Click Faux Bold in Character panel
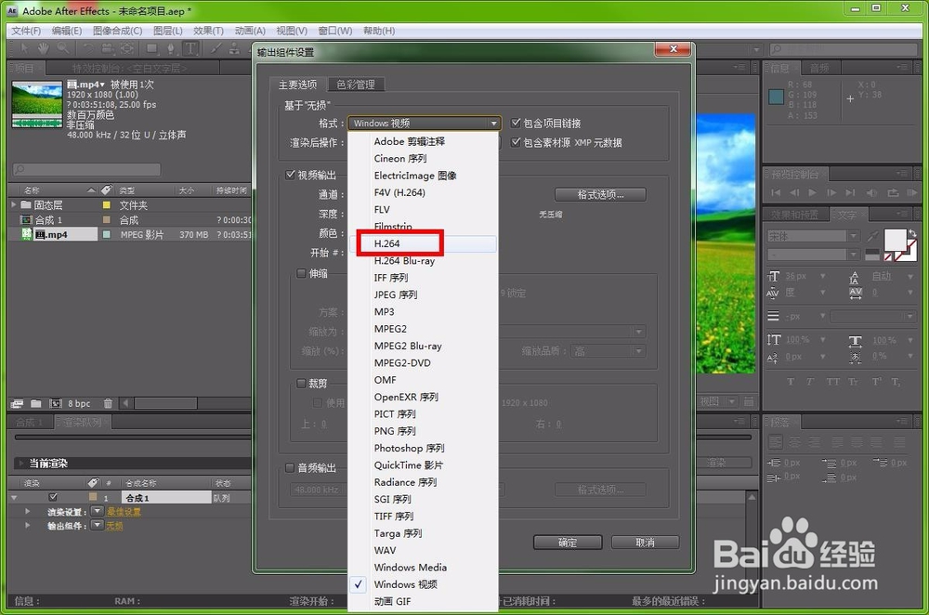 791,382
